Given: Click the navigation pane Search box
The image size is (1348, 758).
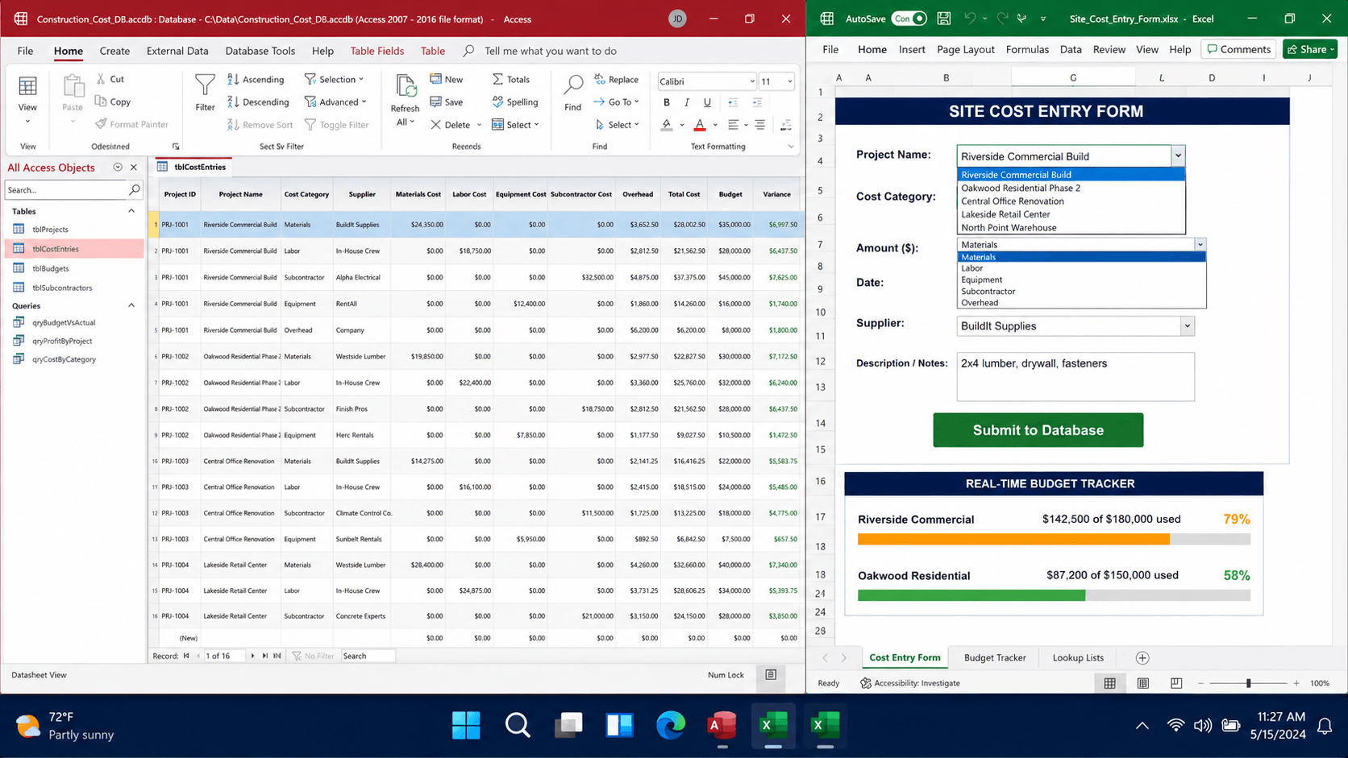Looking at the screenshot, I should pyautogui.click(x=73, y=190).
